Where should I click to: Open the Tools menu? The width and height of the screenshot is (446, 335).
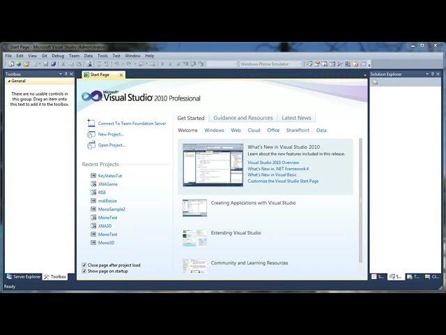tap(102, 56)
